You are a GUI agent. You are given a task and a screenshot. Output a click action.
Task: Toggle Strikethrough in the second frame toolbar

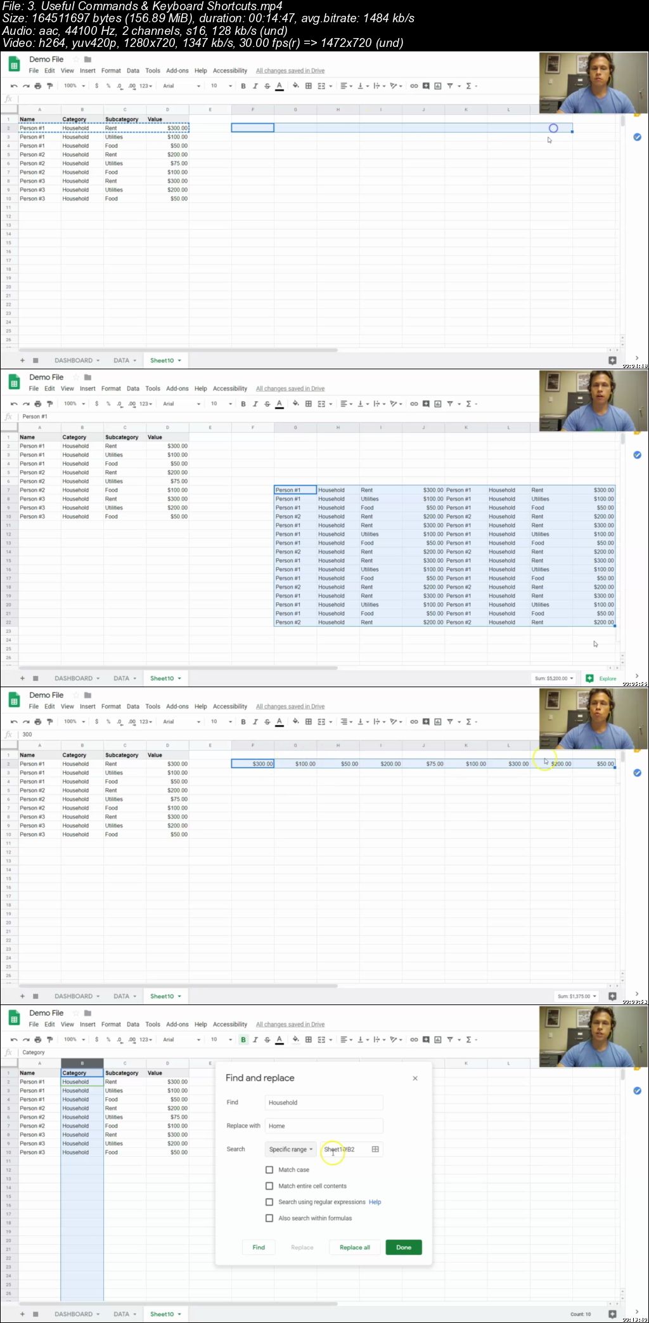point(267,404)
